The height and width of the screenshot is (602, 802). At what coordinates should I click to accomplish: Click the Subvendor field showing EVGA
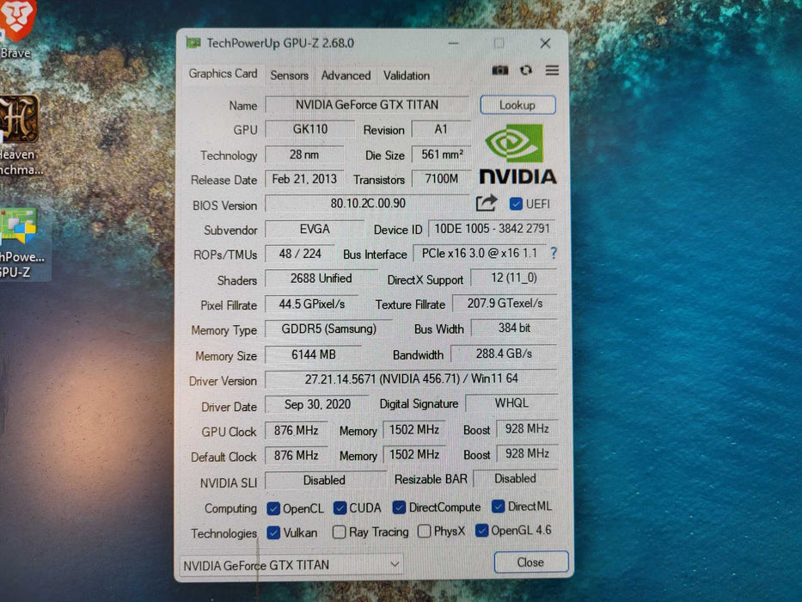pos(315,229)
